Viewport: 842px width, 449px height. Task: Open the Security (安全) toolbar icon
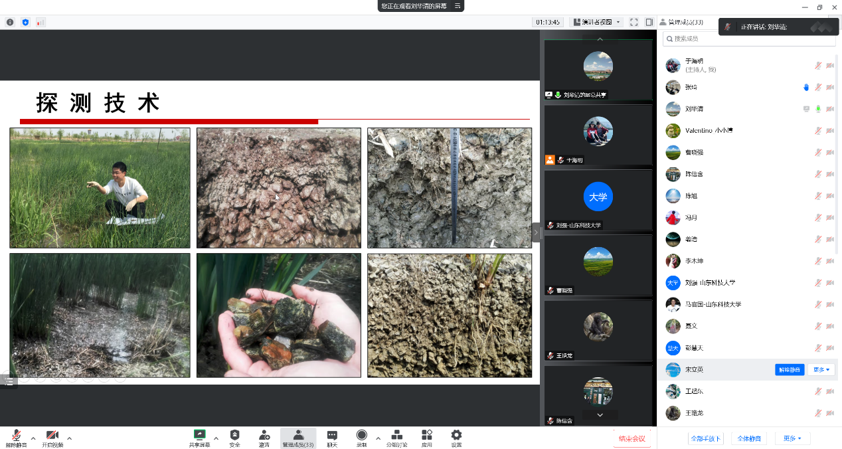click(x=234, y=436)
